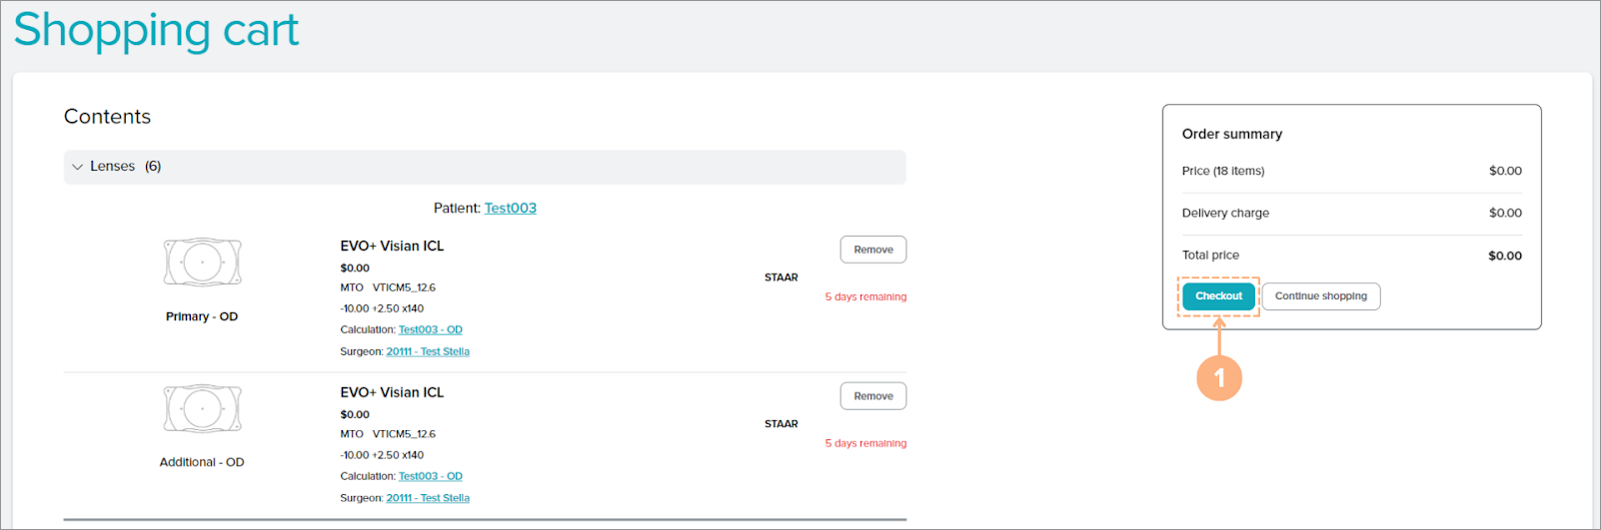Screen dimensions: 1601x530
Task: Open Surgeon Test Stella link for Additional lens
Action: pyautogui.click(x=428, y=499)
